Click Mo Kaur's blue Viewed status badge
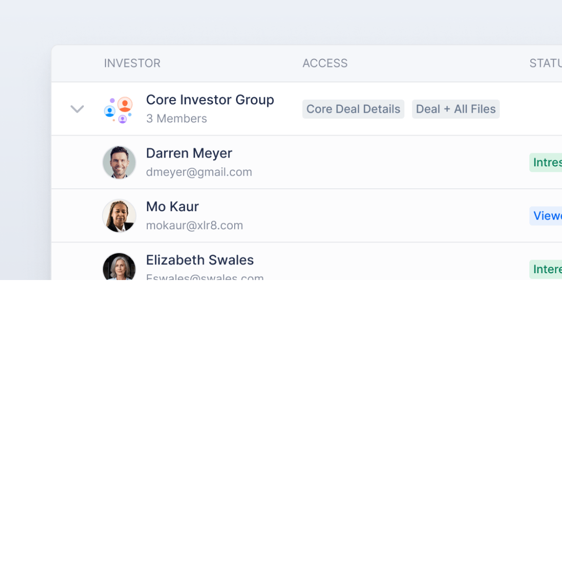This screenshot has width=562, height=562. tap(546, 216)
